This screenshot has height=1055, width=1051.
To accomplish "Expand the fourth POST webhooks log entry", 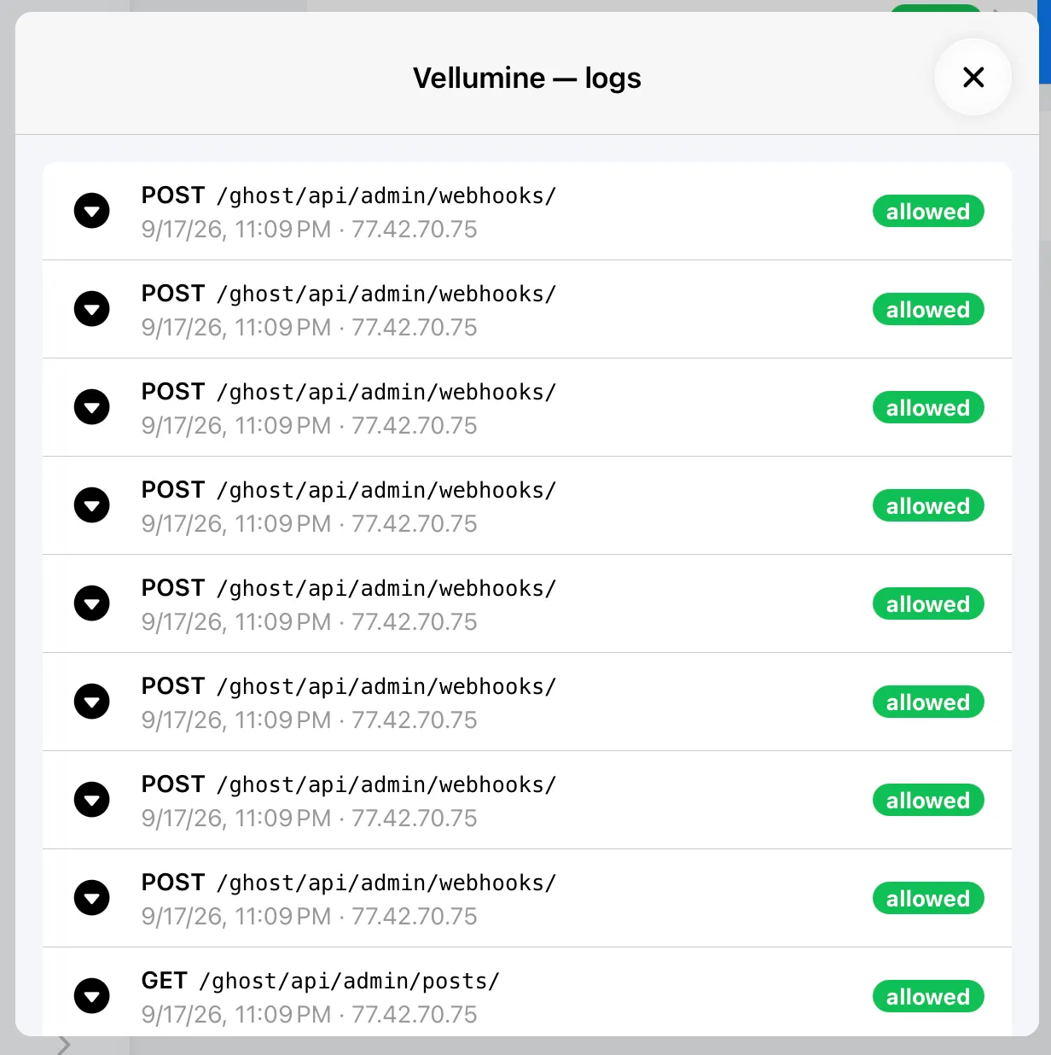I will tap(91, 505).
